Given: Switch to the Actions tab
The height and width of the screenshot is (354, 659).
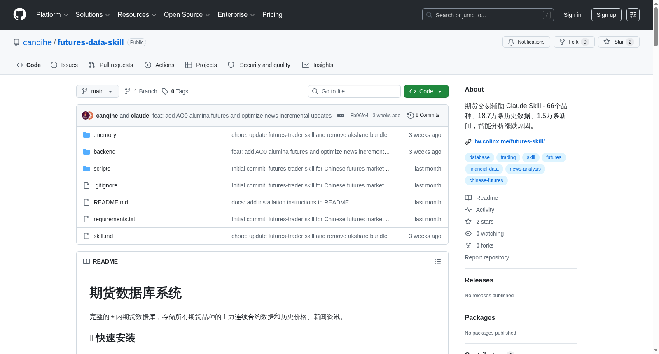Looking at the screenshot, I should (159, 65).
